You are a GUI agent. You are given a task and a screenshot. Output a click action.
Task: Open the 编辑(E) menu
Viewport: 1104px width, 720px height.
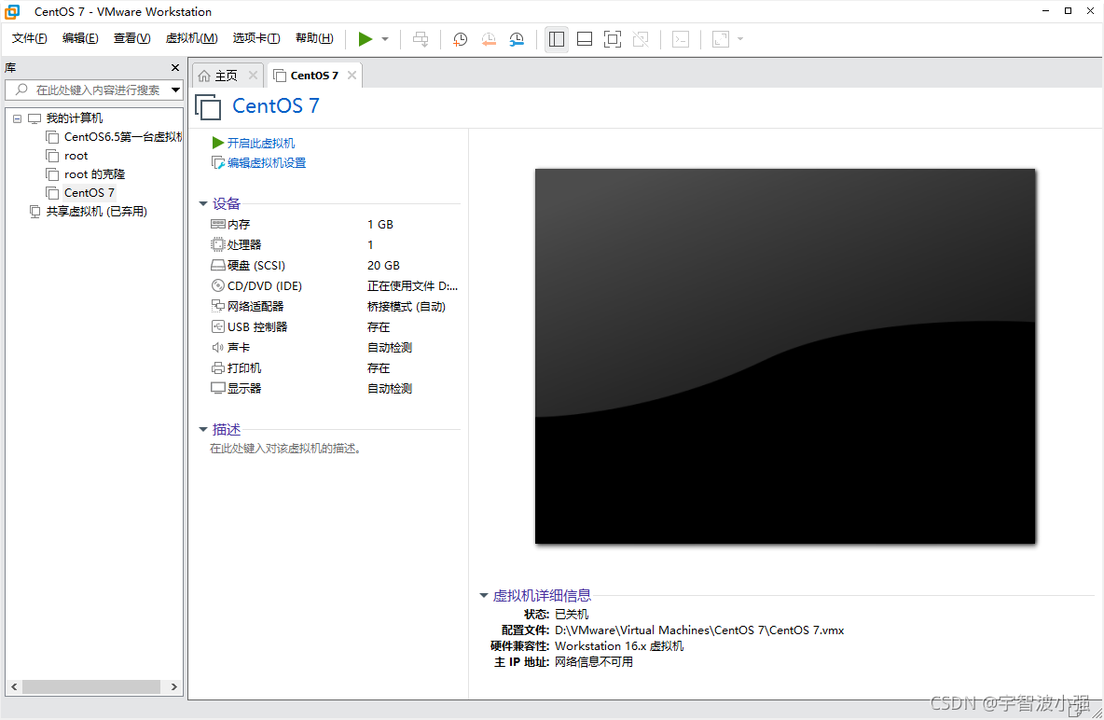(80, 38)
